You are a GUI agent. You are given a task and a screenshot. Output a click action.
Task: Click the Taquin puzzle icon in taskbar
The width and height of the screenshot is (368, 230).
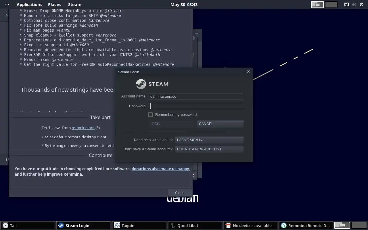click(x=117, y=225)
